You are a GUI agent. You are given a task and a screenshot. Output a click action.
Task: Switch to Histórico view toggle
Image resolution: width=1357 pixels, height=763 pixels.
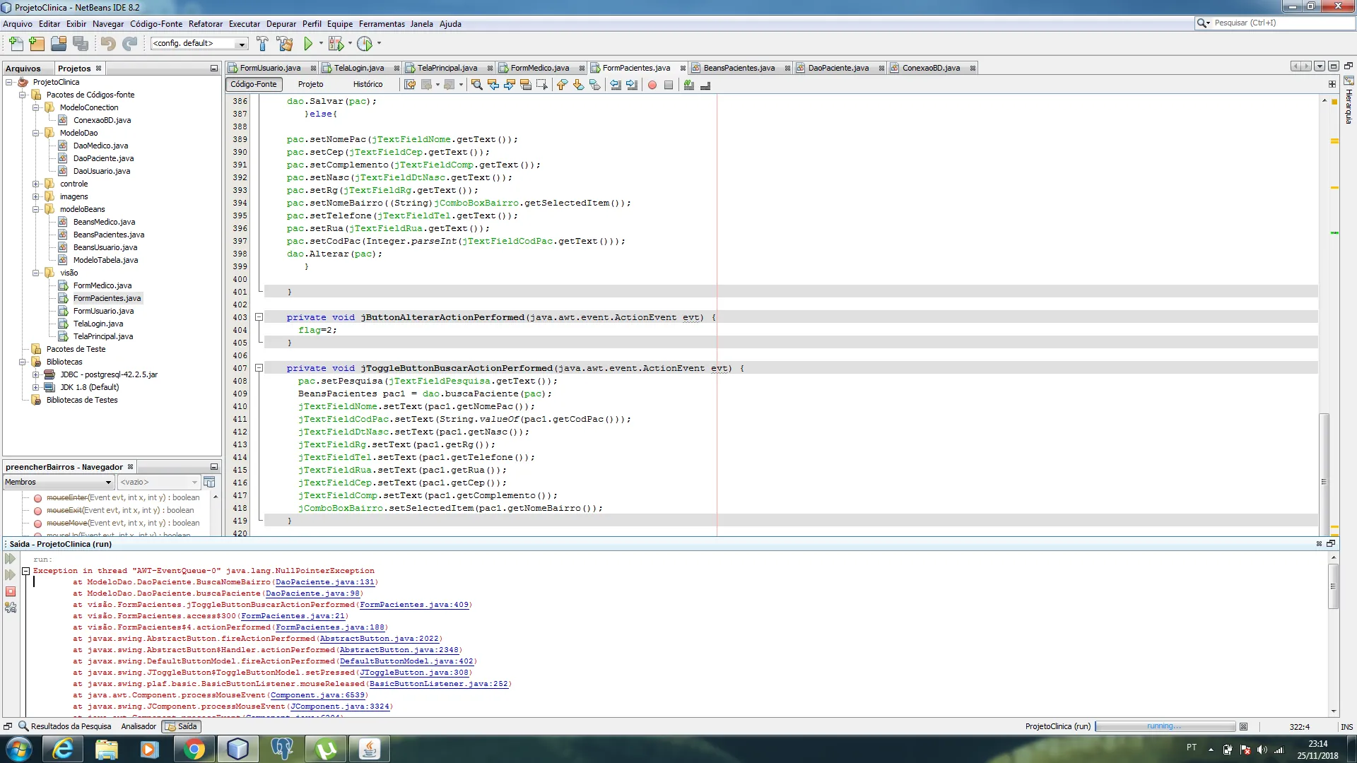[x=368, y=84]
